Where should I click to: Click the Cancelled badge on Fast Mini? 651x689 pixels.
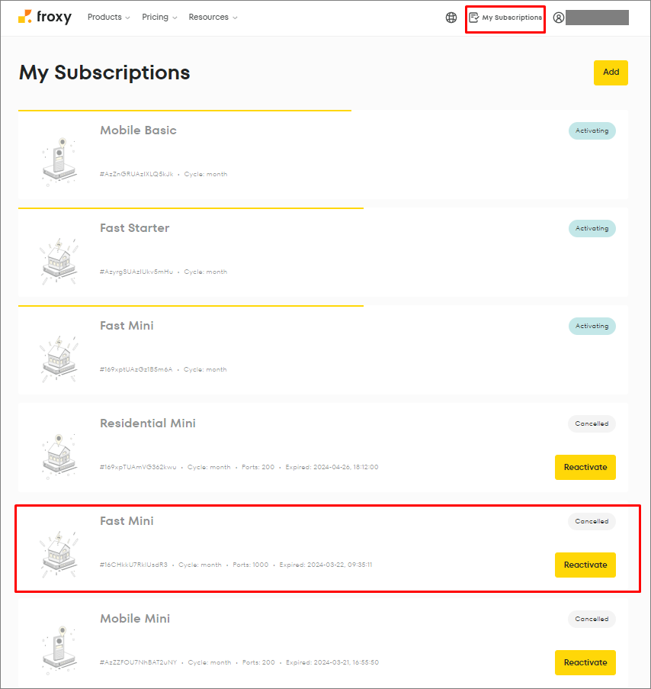tap(591, 521)
